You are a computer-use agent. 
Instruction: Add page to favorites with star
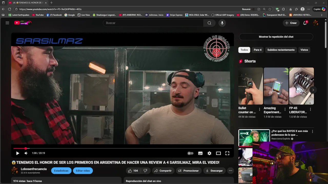[x=270, y=9]
